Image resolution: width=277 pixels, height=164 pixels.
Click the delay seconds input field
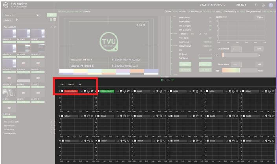236,49
